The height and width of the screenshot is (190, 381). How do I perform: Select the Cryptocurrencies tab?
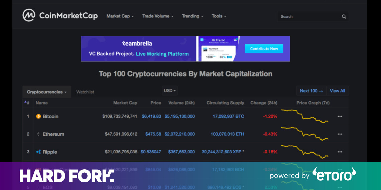click(46, 92)
